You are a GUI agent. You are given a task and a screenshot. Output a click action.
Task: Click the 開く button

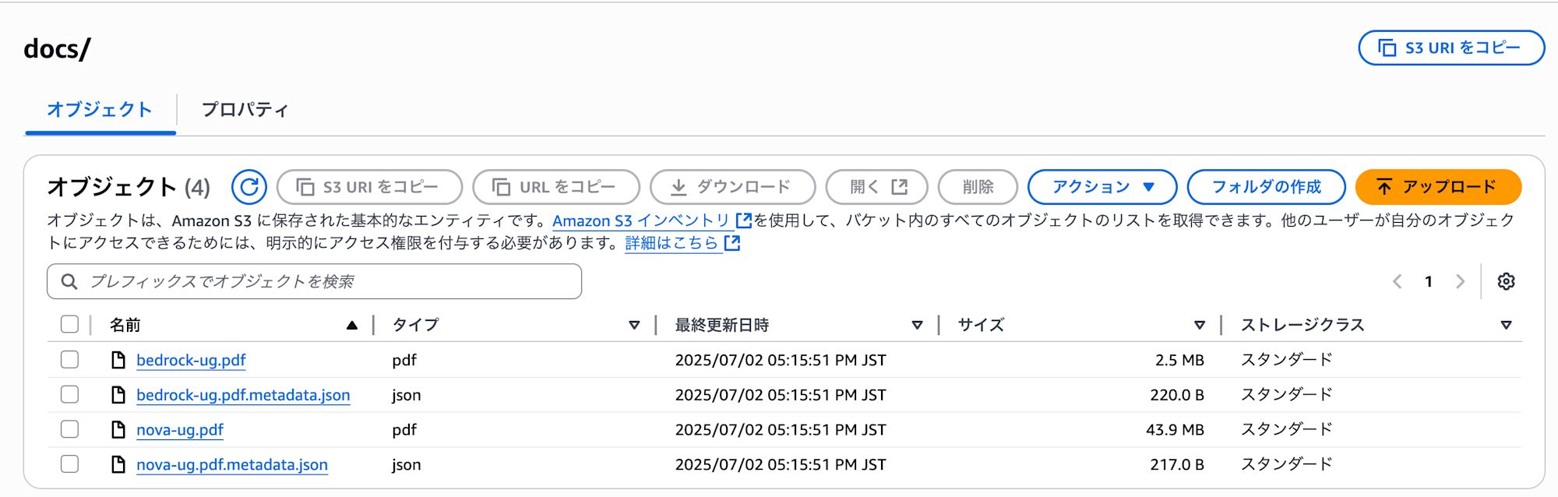click(x=877, y=187)
